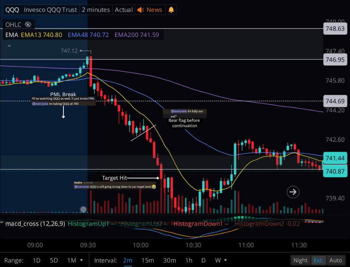Select the 2m interval
Image resolution: width=350 pixels, height=267 pixels.
coord(128,260)
